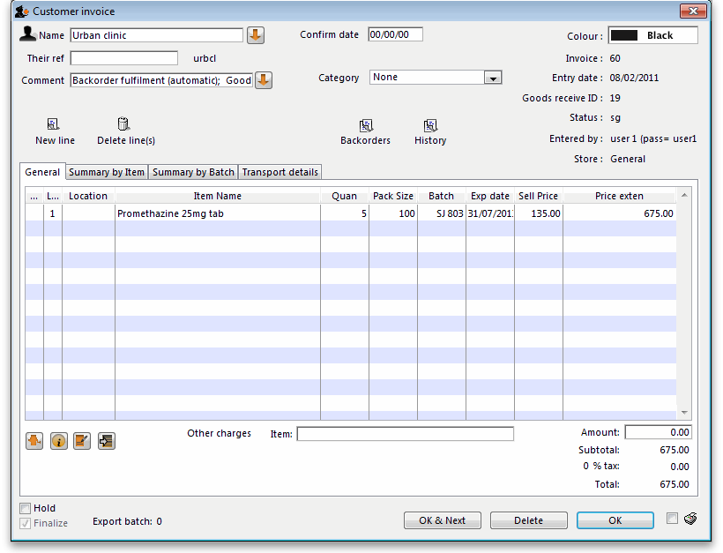Click the New line icon
723x553 pixels.
point(54,125)
